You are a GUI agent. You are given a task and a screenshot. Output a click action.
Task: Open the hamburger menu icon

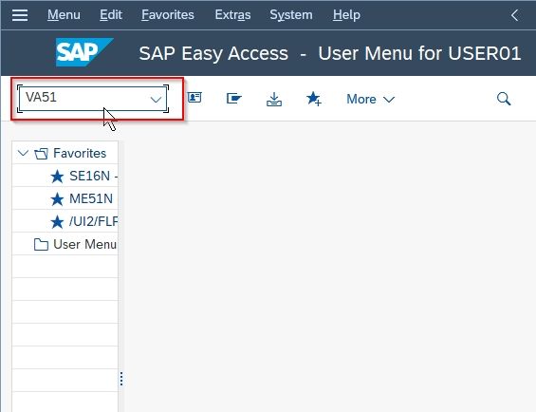[x=20, y=15]
